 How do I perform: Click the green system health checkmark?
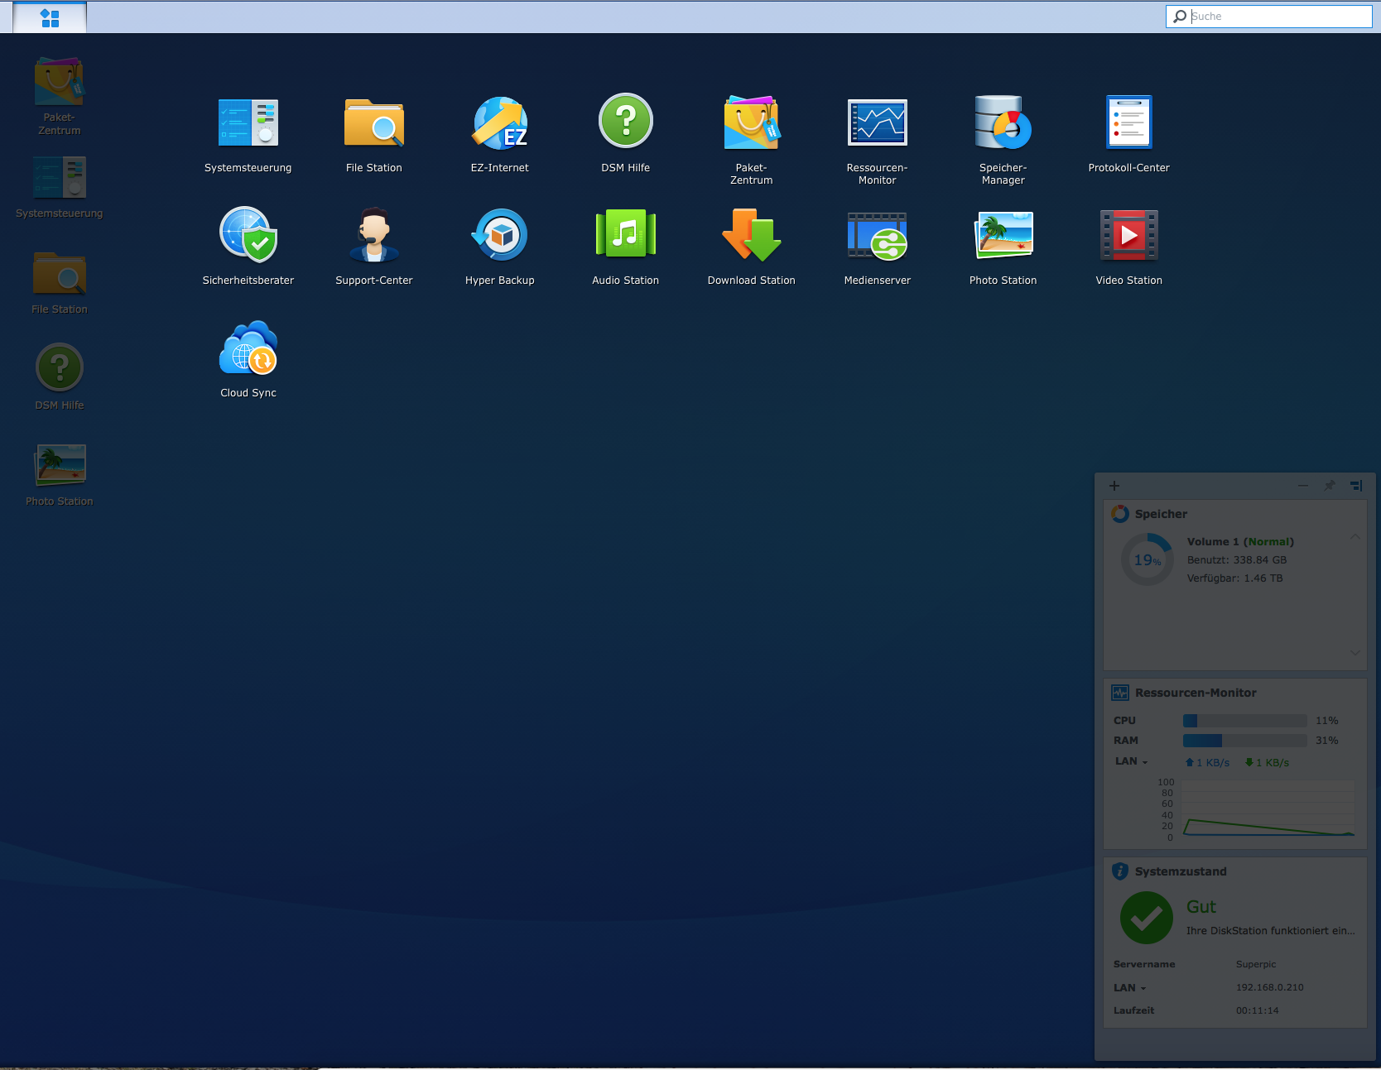pyautogui.click(x=1147, y=917)
